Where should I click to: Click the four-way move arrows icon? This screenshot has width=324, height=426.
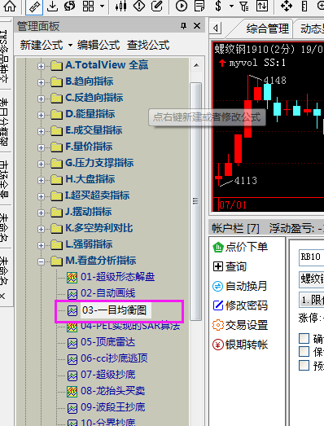coord(287,6)
